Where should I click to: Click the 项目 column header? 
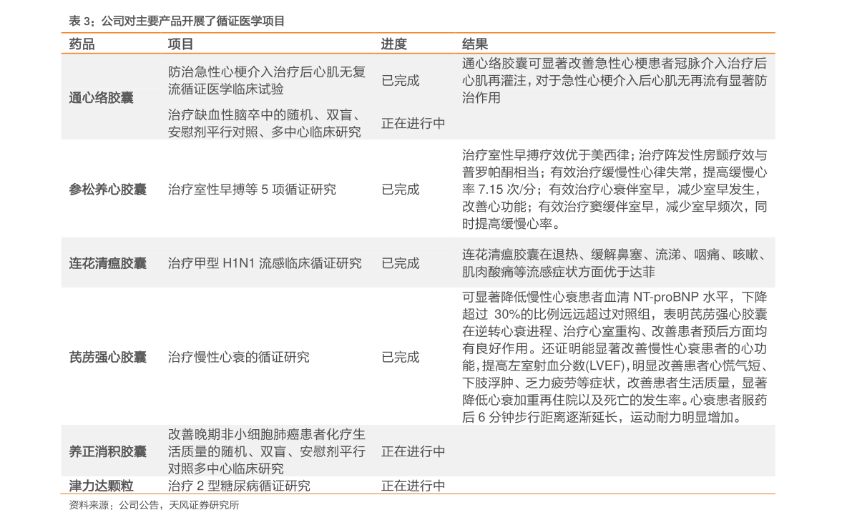pos(177,44)
